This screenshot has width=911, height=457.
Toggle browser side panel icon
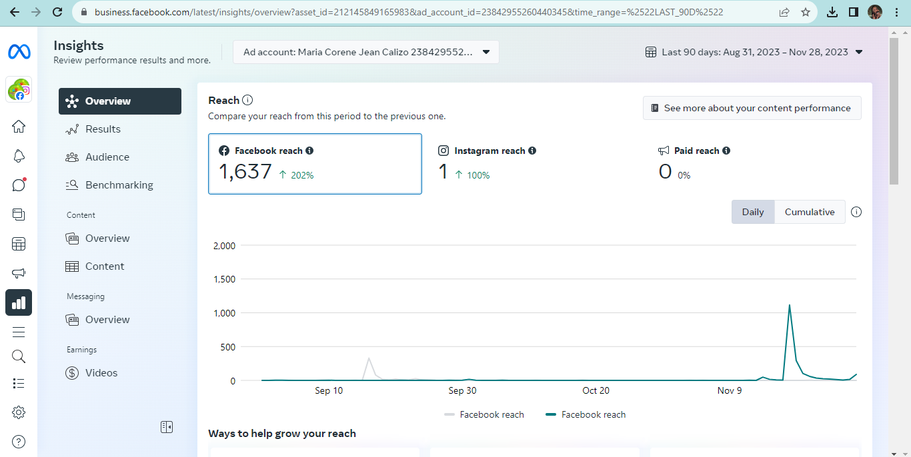[854, 12]
